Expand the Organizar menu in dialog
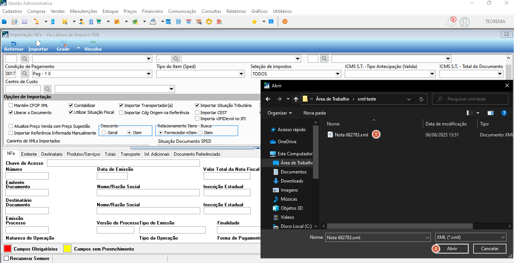Viewport: 514px width, 263px height. pos(280,113)
